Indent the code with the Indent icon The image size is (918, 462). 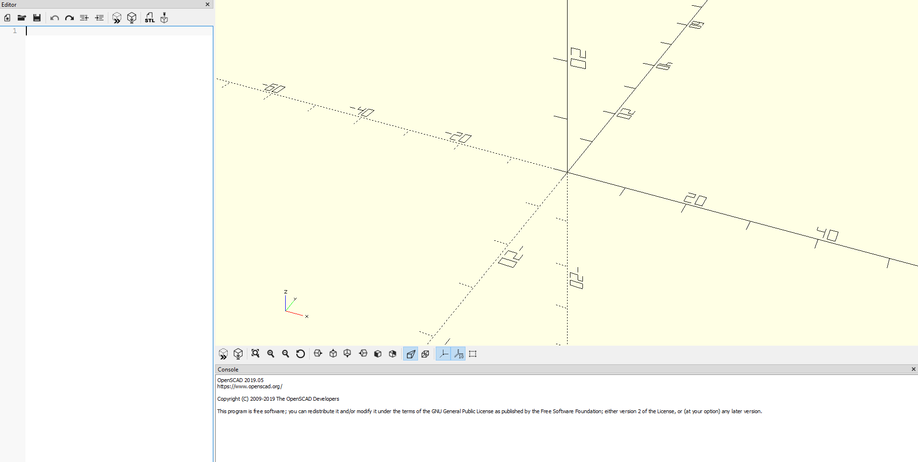click(99, 18)
